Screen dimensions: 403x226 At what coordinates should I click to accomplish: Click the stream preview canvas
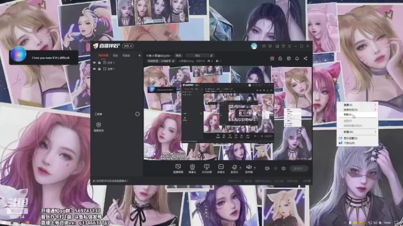tap(228, 113)
